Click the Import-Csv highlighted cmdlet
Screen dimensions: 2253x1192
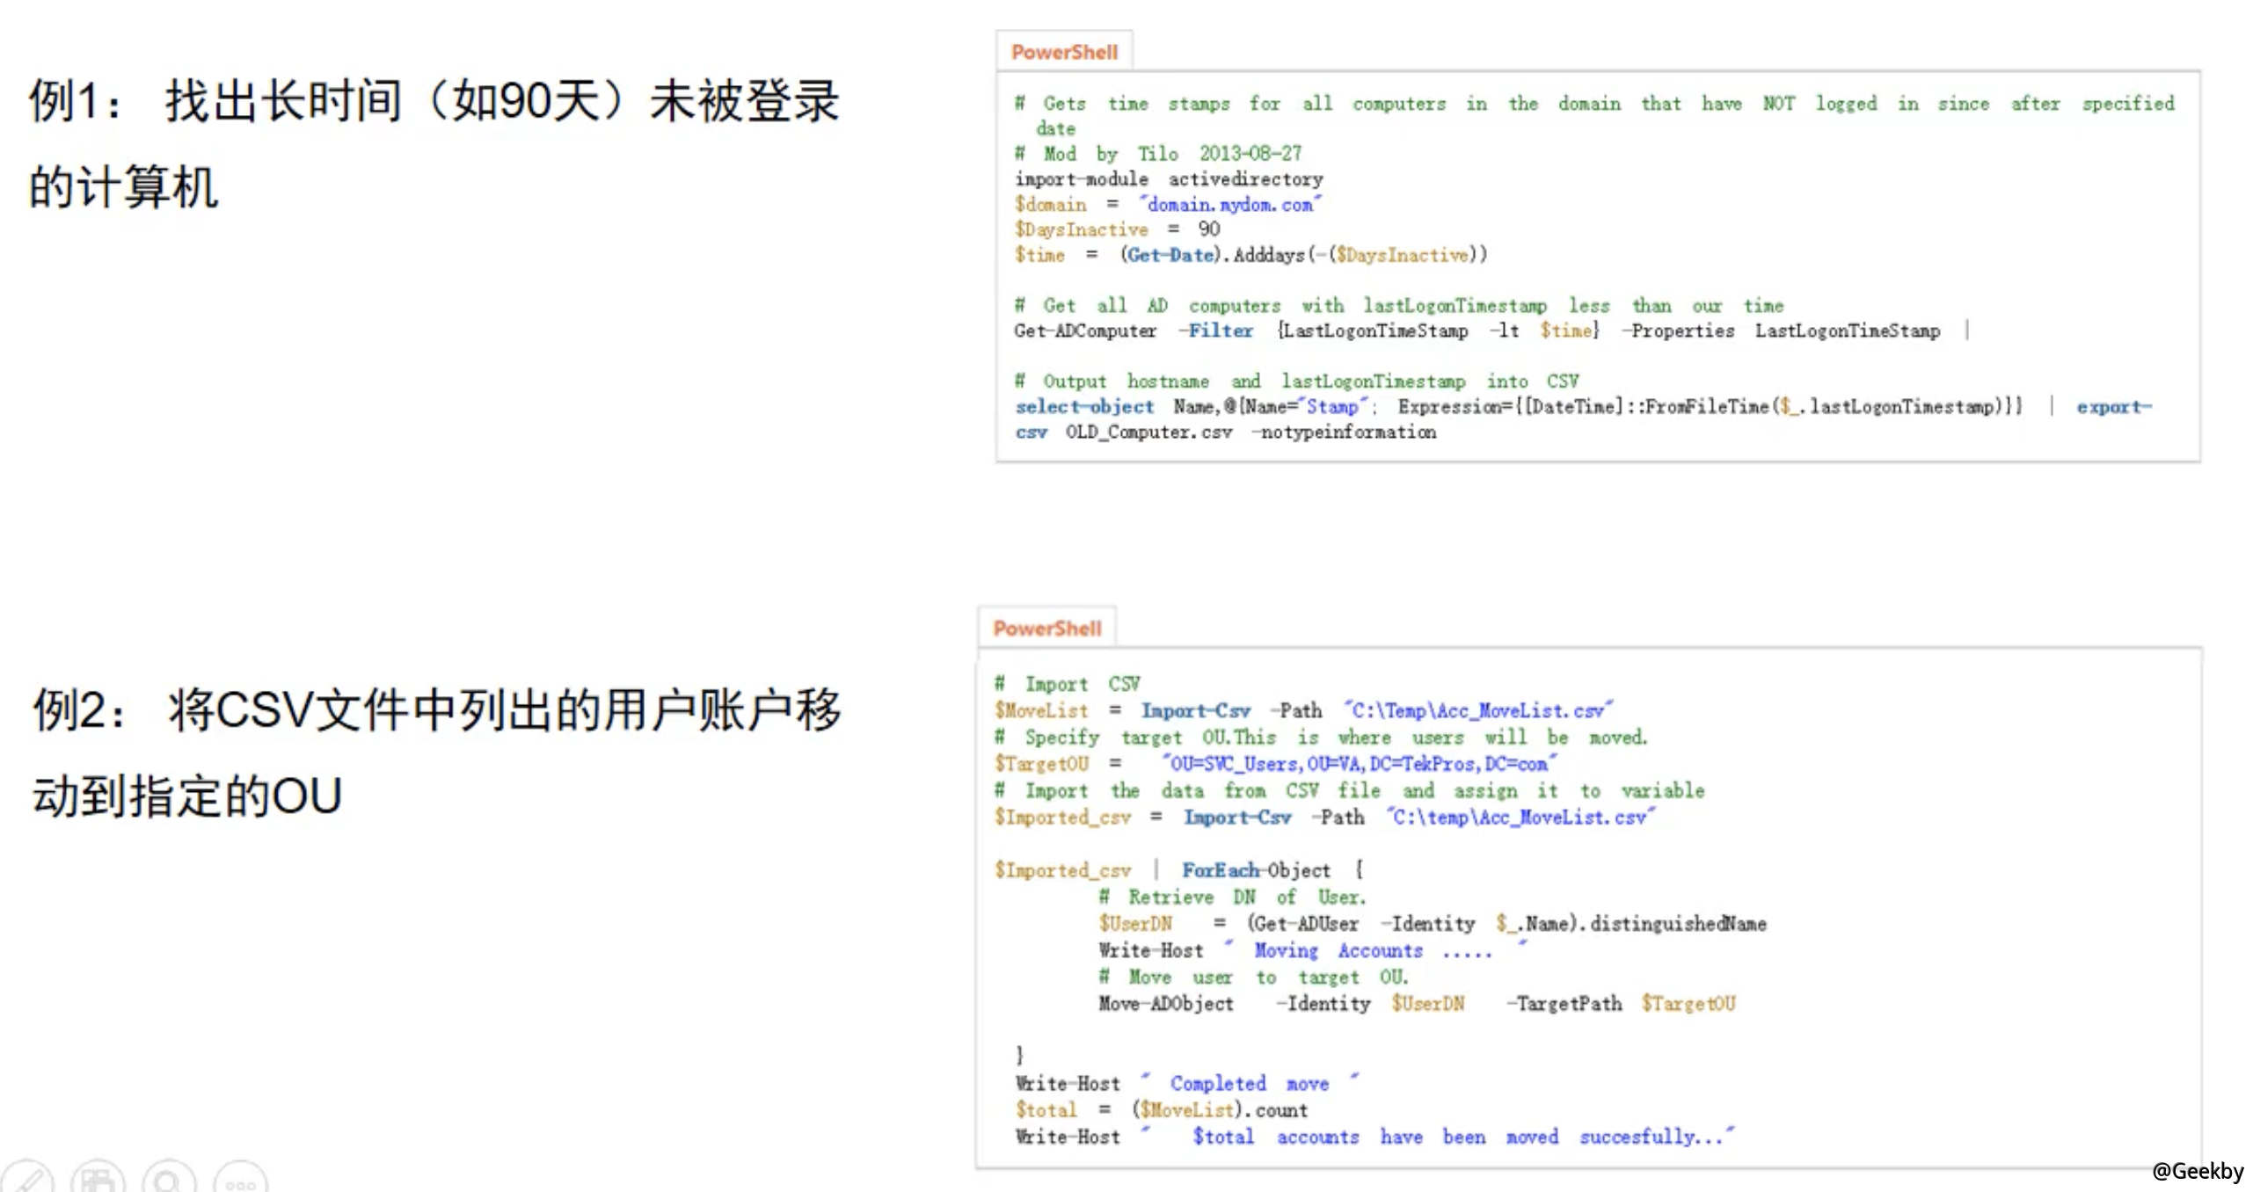click(1198, 710)
